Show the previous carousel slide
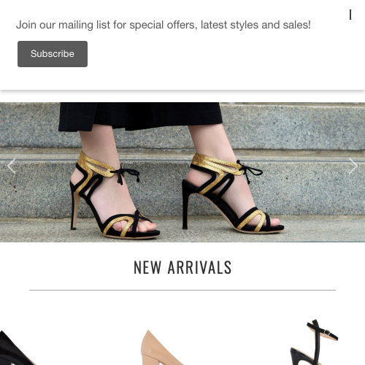Image resolution: width=365 pixels, height=365 pixels. point(11,166)
